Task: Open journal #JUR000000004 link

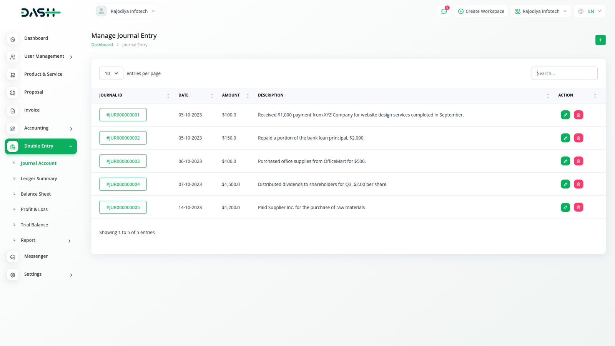Action: click(123, 184)
